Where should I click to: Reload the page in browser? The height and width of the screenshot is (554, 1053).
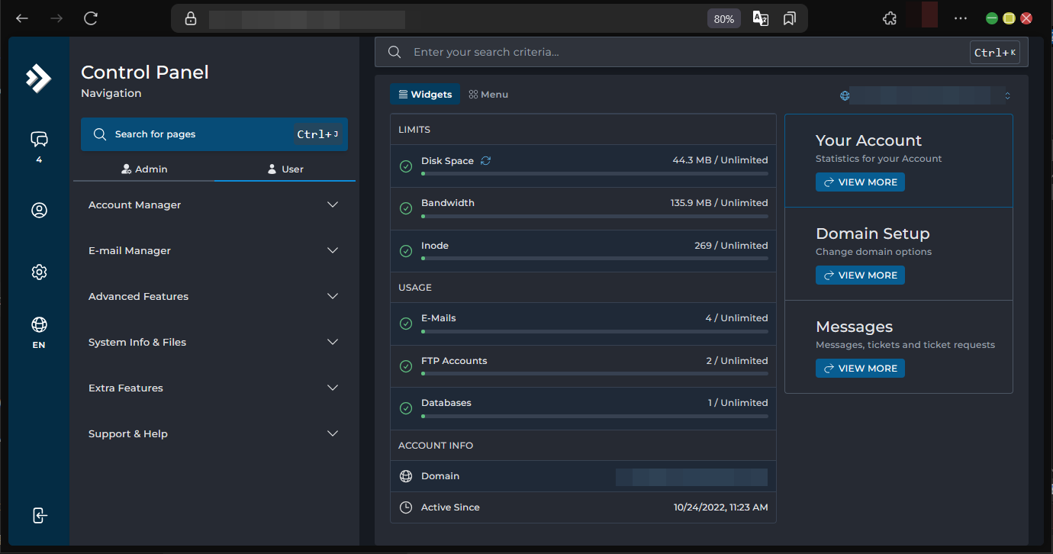click(x=91, y=18)
